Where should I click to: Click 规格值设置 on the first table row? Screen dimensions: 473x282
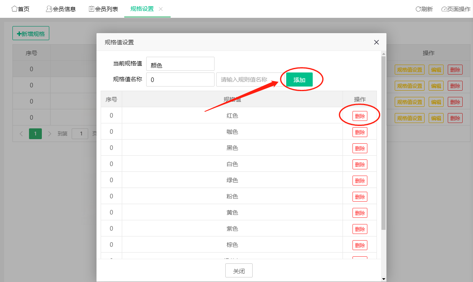tap(409, 69)
